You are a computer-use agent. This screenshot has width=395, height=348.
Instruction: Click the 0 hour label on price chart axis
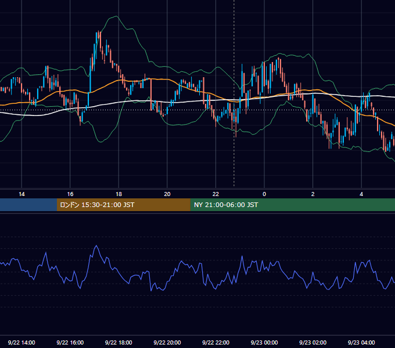(x=264, y=194)
